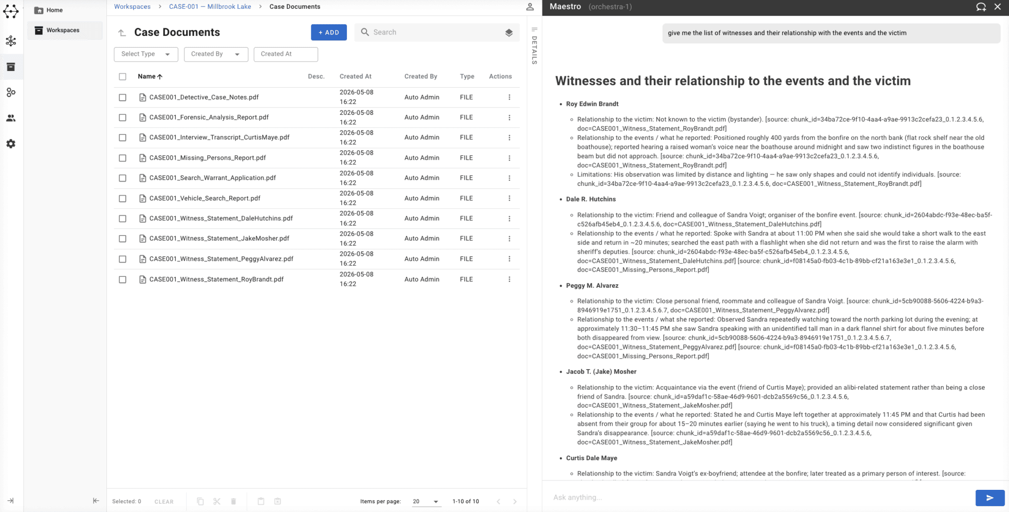This screenshot has width=1009, height=512.
Task: Open the users group icon in the sidebar
Action: coord(11,118)
